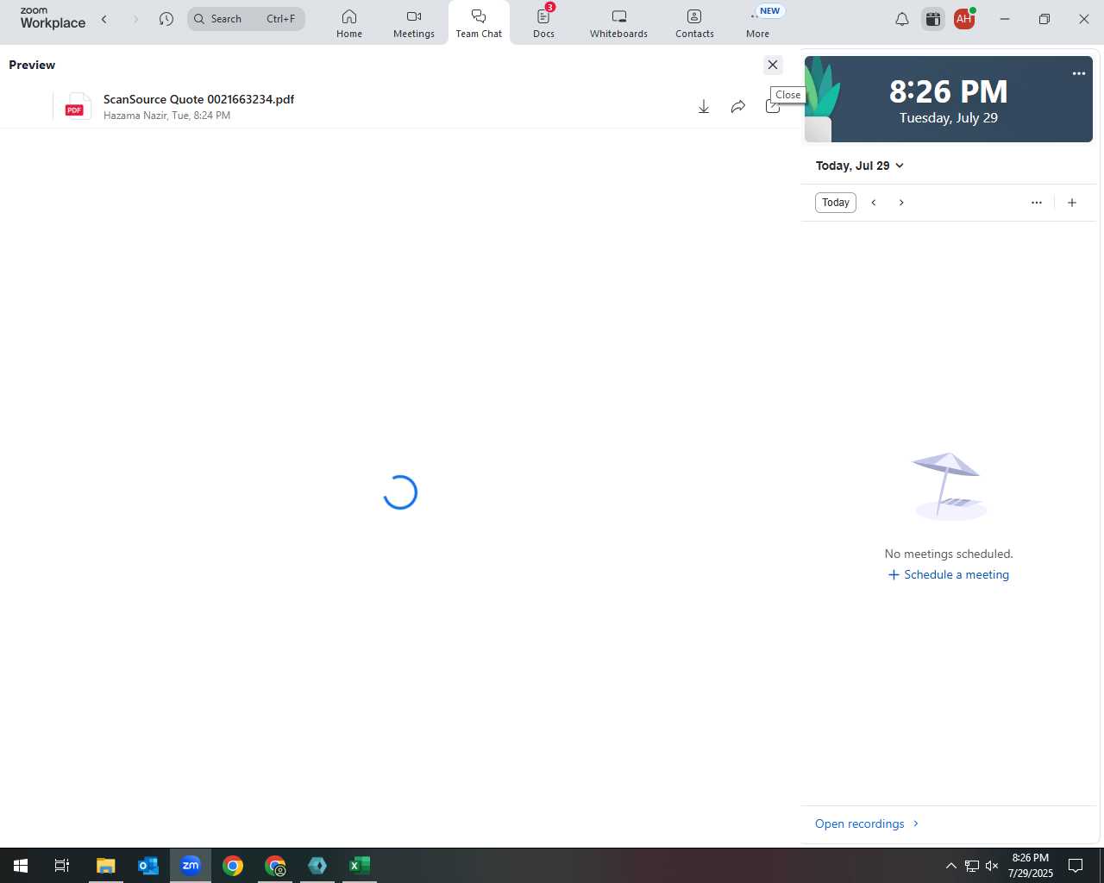
Task: Open Task View in taskbar
Action: pos(62,866)
